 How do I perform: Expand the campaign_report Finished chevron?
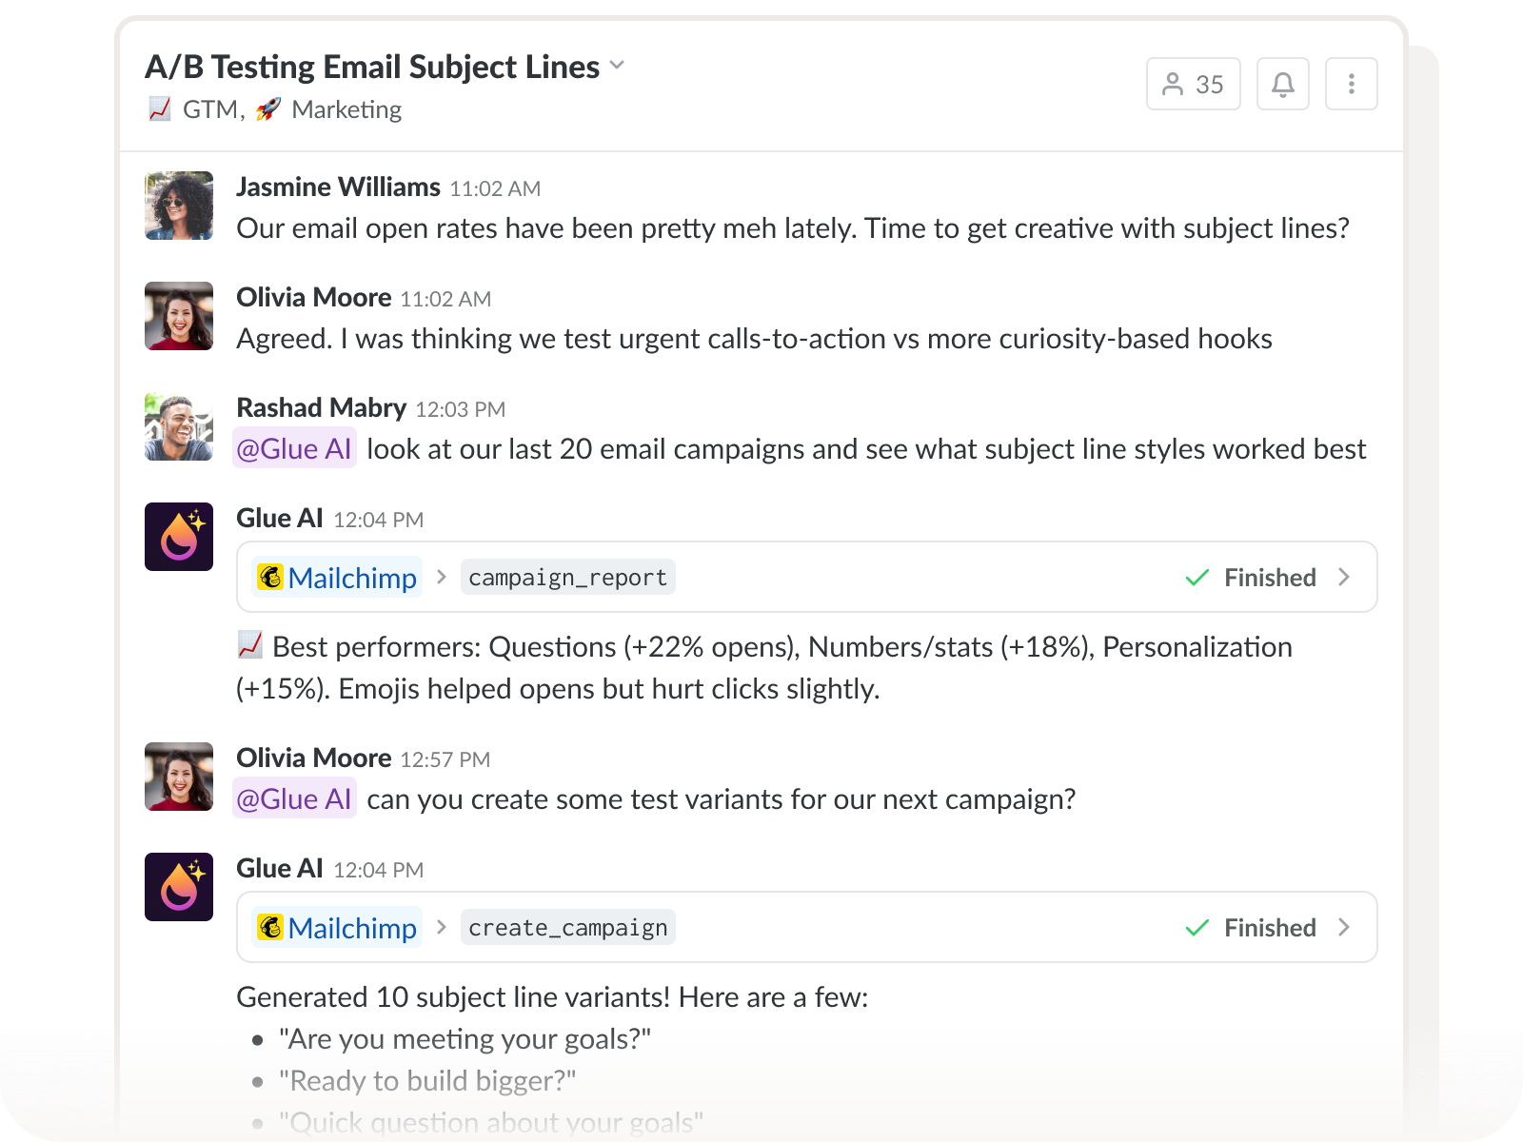point(1344,577)
